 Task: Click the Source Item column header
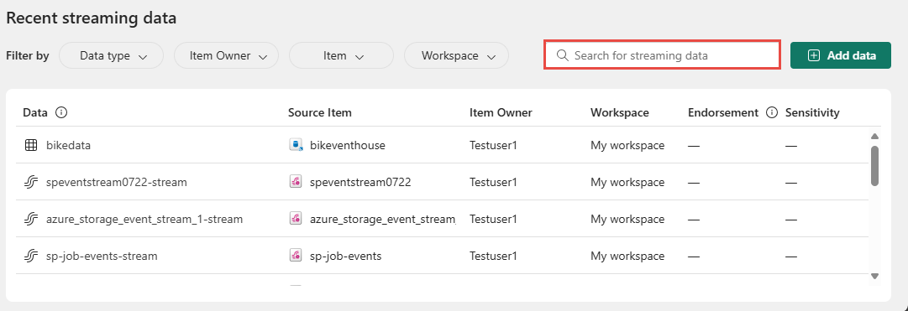320,112
